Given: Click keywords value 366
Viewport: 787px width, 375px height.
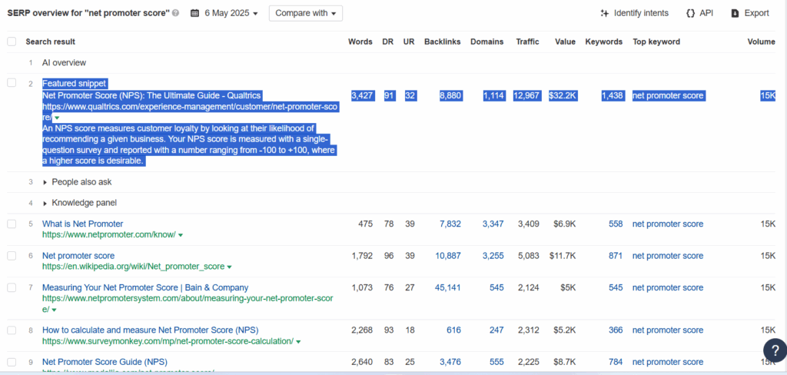Looking at the screenshot, I should click(x=616, y=330).
